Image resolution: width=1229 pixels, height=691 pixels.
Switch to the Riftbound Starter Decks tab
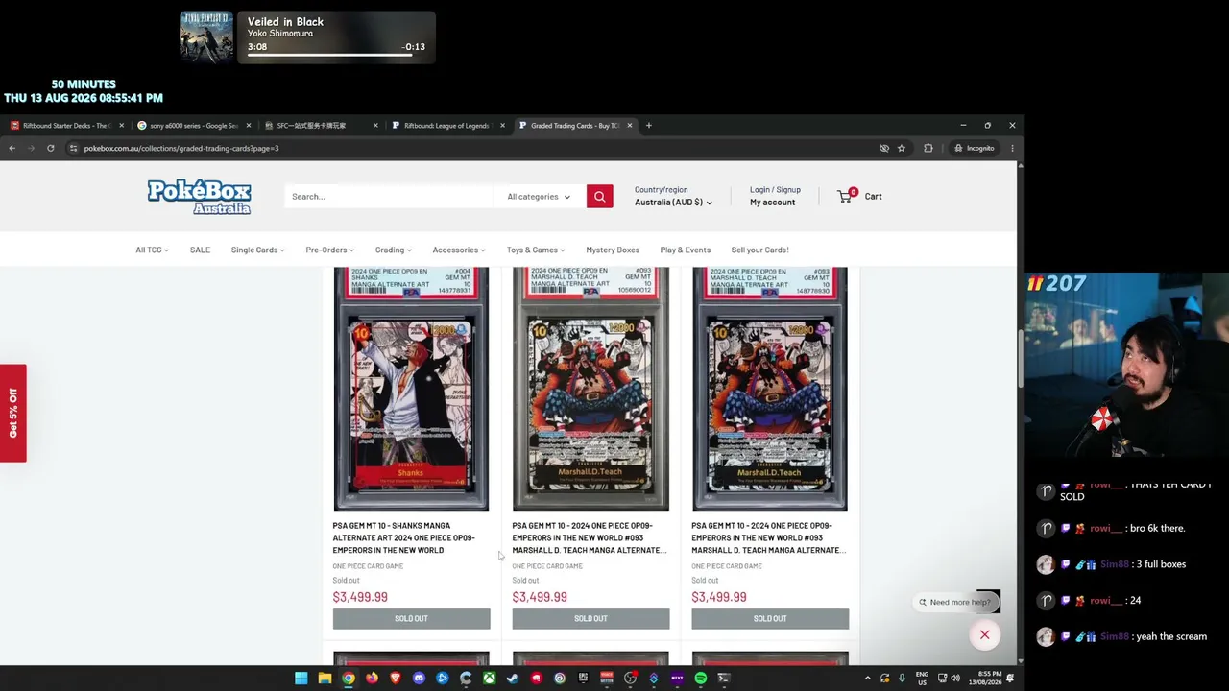click(64, 125)
